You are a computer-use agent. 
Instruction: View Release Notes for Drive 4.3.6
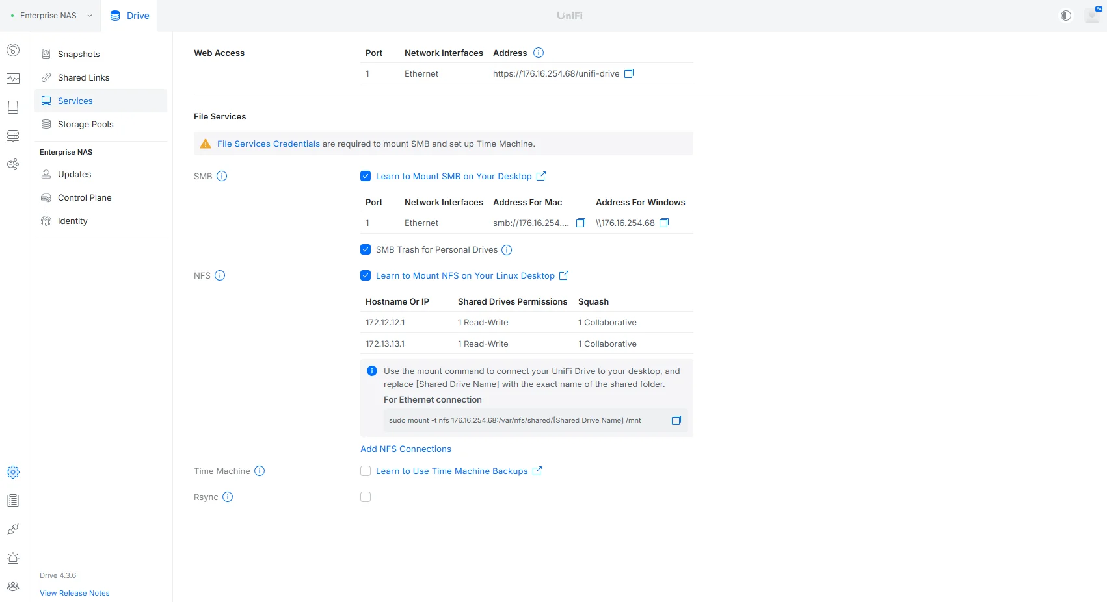click(75, 593)
